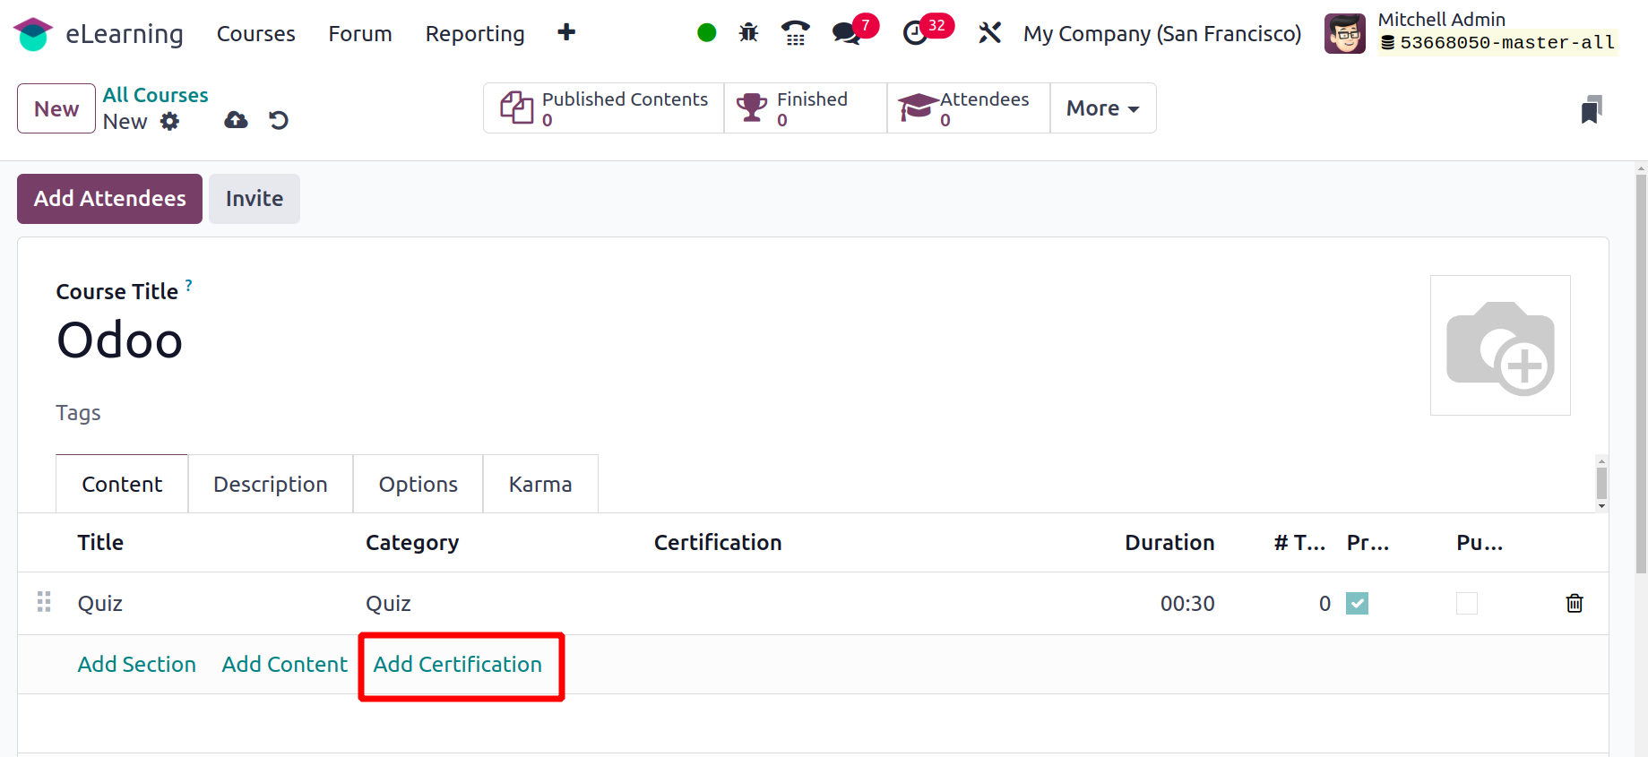
Task: Grab the Quiz row drag handle
Action: [44, 602]
